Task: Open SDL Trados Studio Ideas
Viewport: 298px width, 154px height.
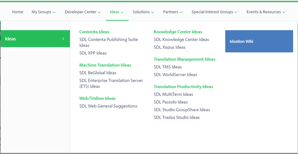Action: pos(177,117)
